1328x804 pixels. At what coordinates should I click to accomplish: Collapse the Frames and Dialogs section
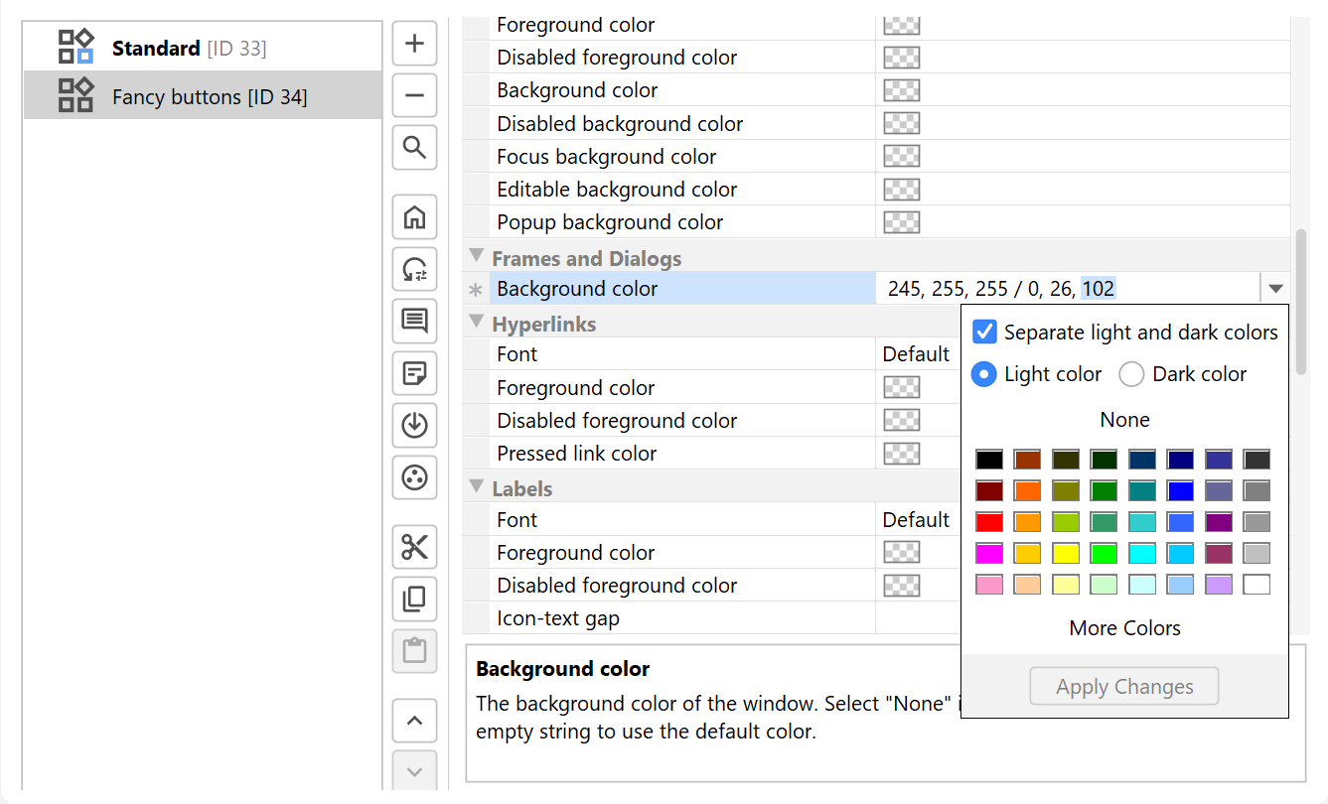477,257
